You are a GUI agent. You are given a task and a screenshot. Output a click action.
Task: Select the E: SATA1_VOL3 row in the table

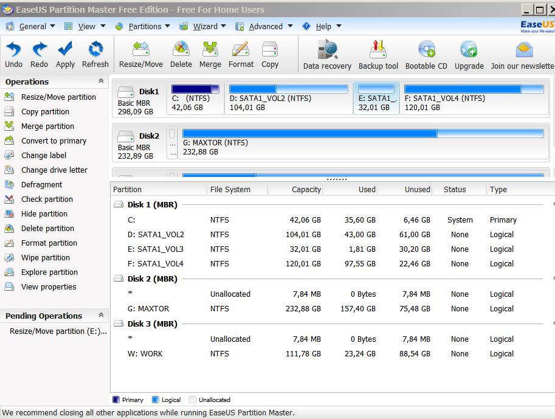tap(333, 249)
